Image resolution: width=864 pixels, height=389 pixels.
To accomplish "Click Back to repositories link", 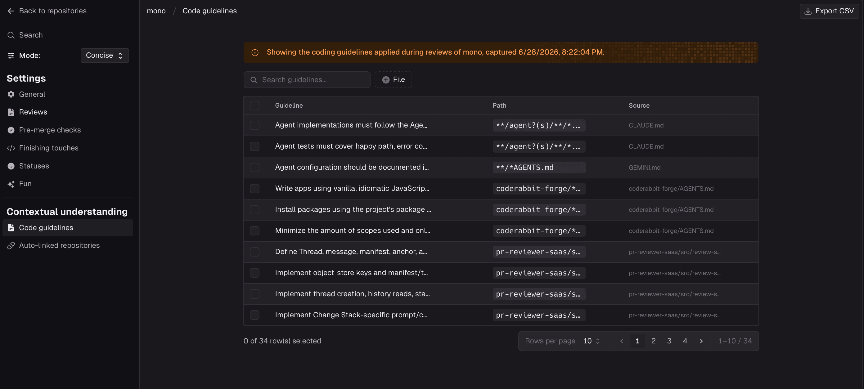I will coord(47,11).
